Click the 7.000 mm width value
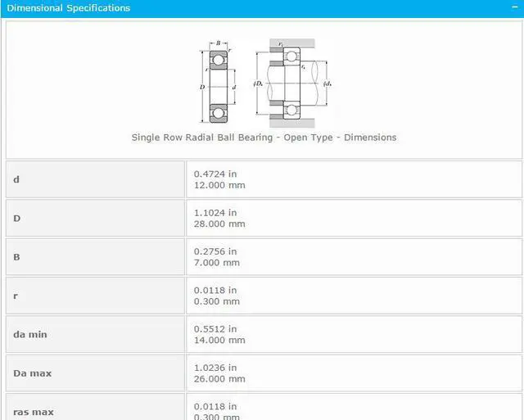The height and width of the screenshot is (420, 524). click(x=216, y=263)
